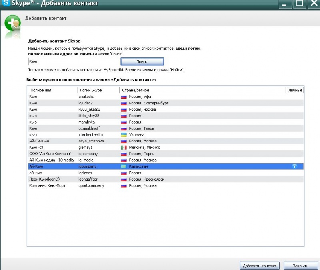Choose the iq_media contact from Moscow

click(x=87, y=160)
